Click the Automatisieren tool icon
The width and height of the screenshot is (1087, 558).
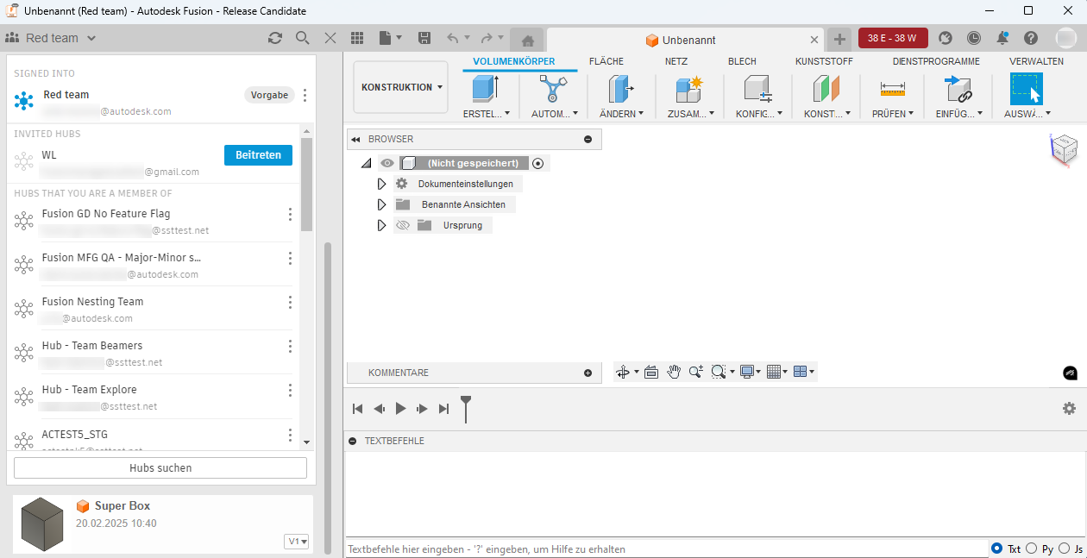[553, 90]
